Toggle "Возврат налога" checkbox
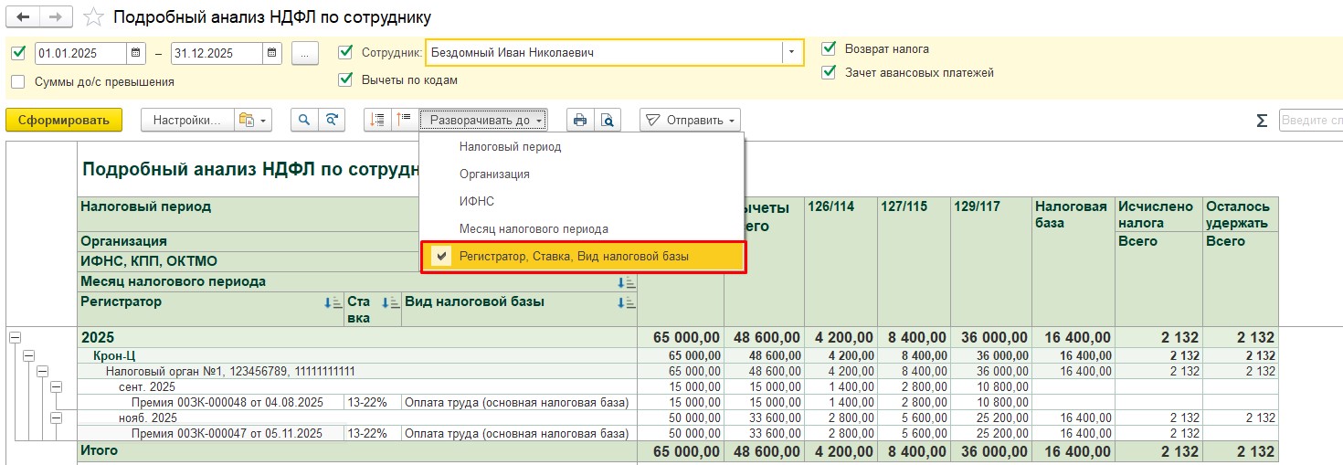This screenshot has height=465, width=1343. [x=829, y=48]
